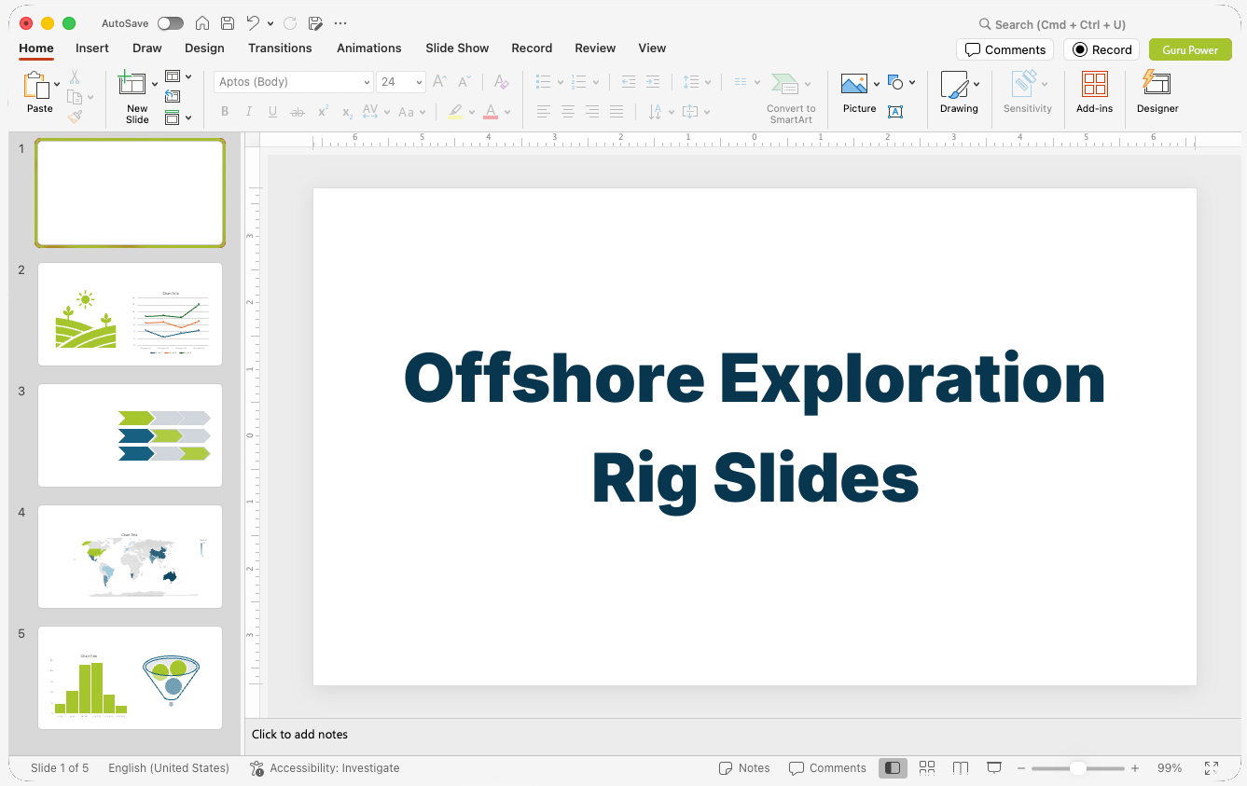1247x786 pixels.
Task: Open the Insert tab
Action: (x=92, y=48)
